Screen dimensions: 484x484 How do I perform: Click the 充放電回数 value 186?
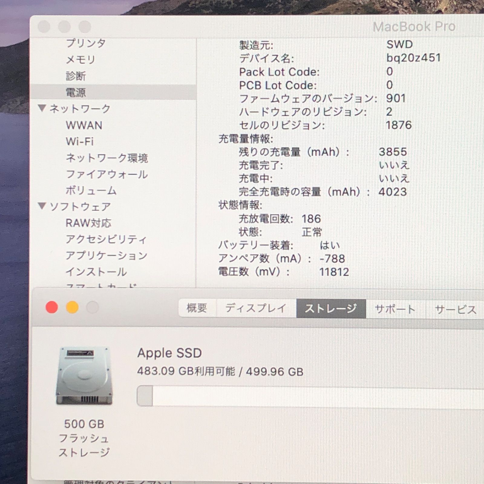311,219
